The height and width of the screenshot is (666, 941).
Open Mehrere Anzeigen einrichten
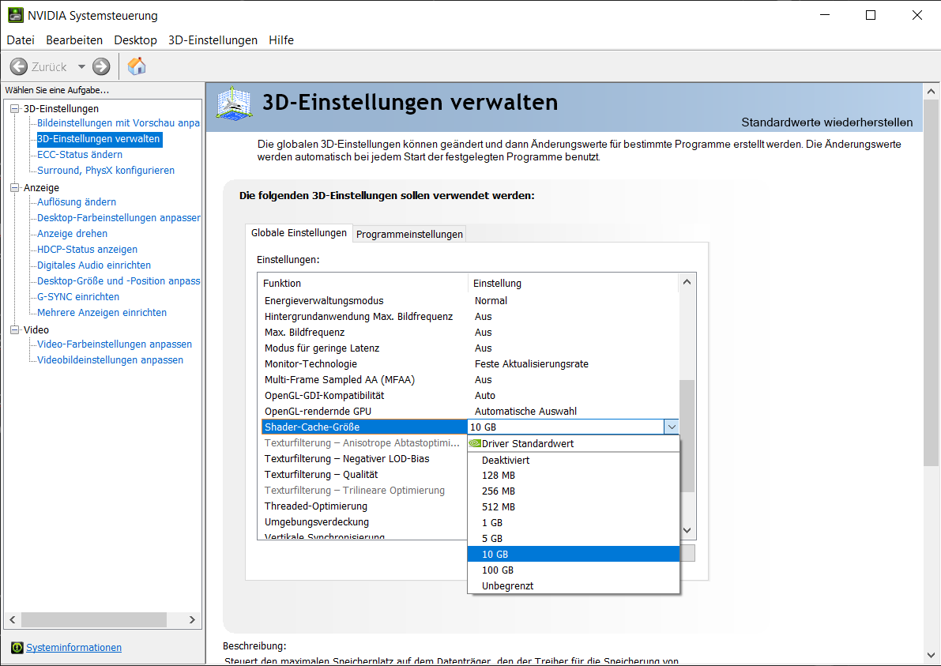[102, 313]
